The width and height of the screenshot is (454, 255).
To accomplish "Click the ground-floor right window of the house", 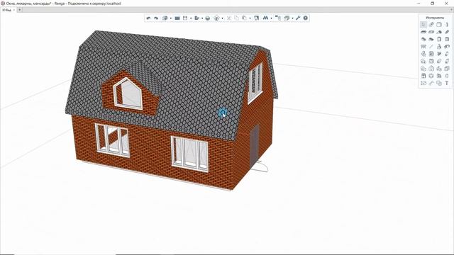I will coord(189,154).
